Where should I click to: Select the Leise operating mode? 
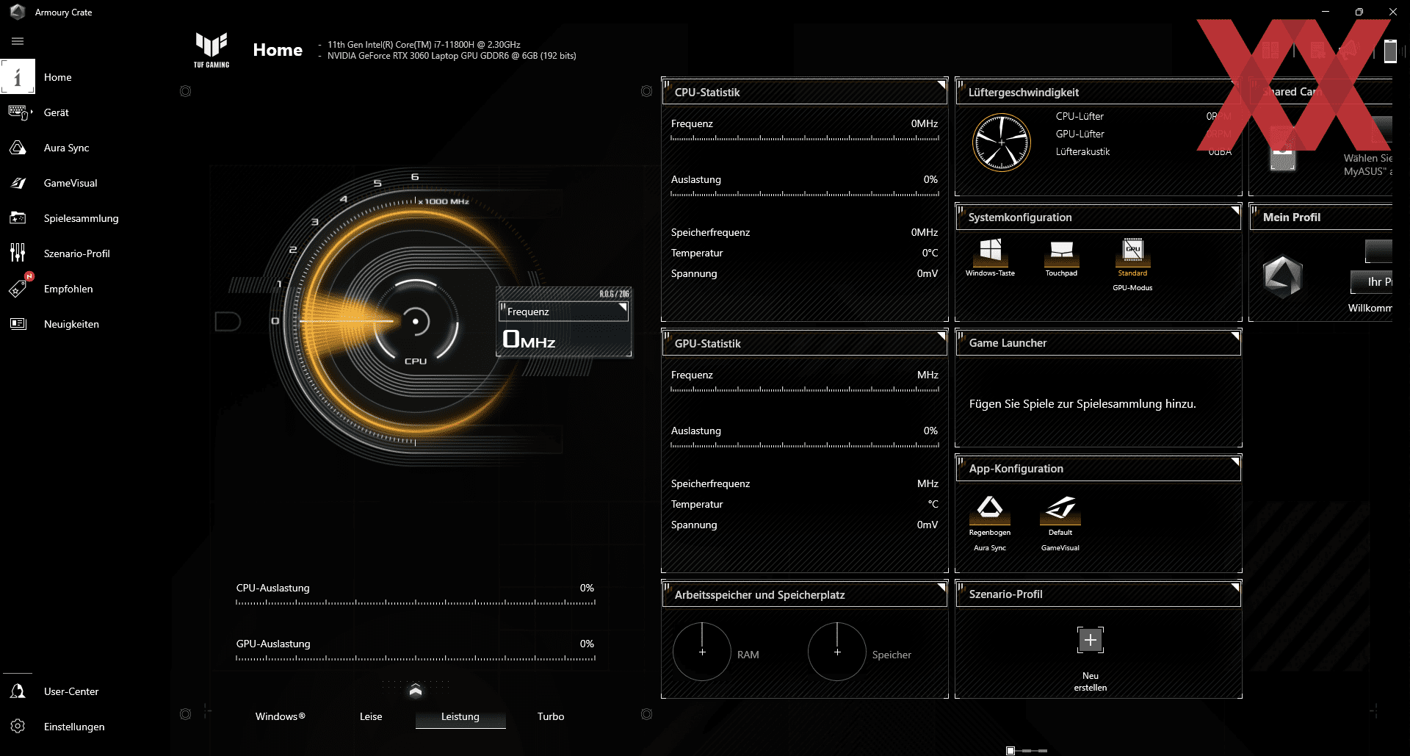pyautogui.click(x=371, y=716)
